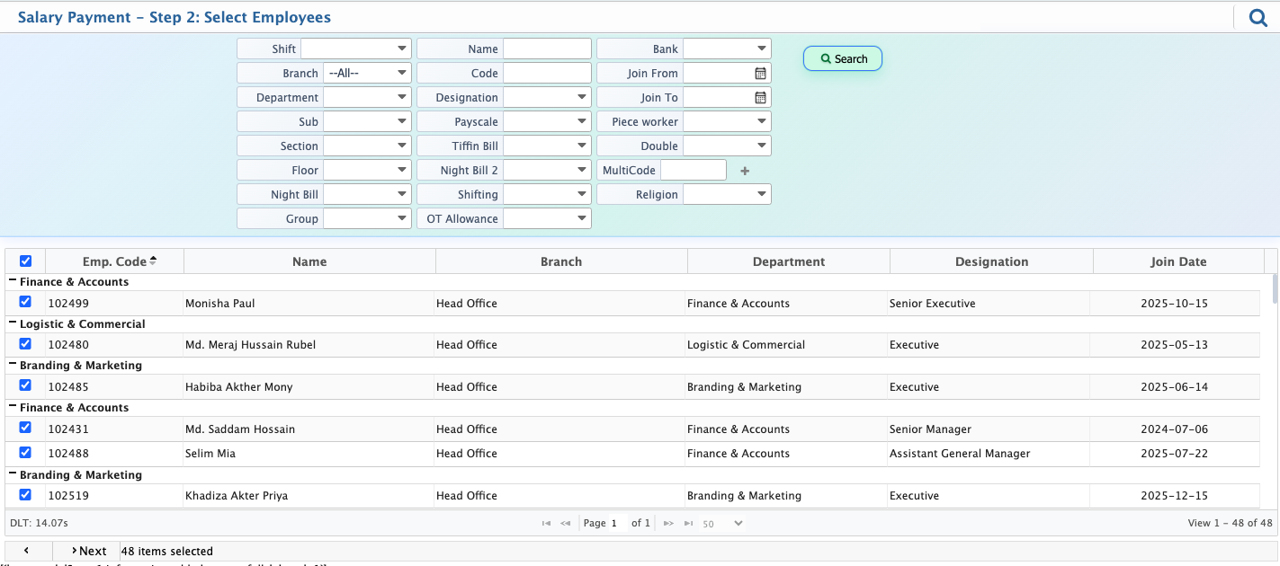Image resolution: width=1280 pixels, height=566 pixels.
Task: Click the back arrow button at bottom left
Action: pos(27,551)
